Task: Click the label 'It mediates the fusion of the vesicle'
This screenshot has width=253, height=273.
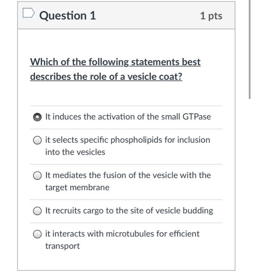Action: [x=112, y=175]
